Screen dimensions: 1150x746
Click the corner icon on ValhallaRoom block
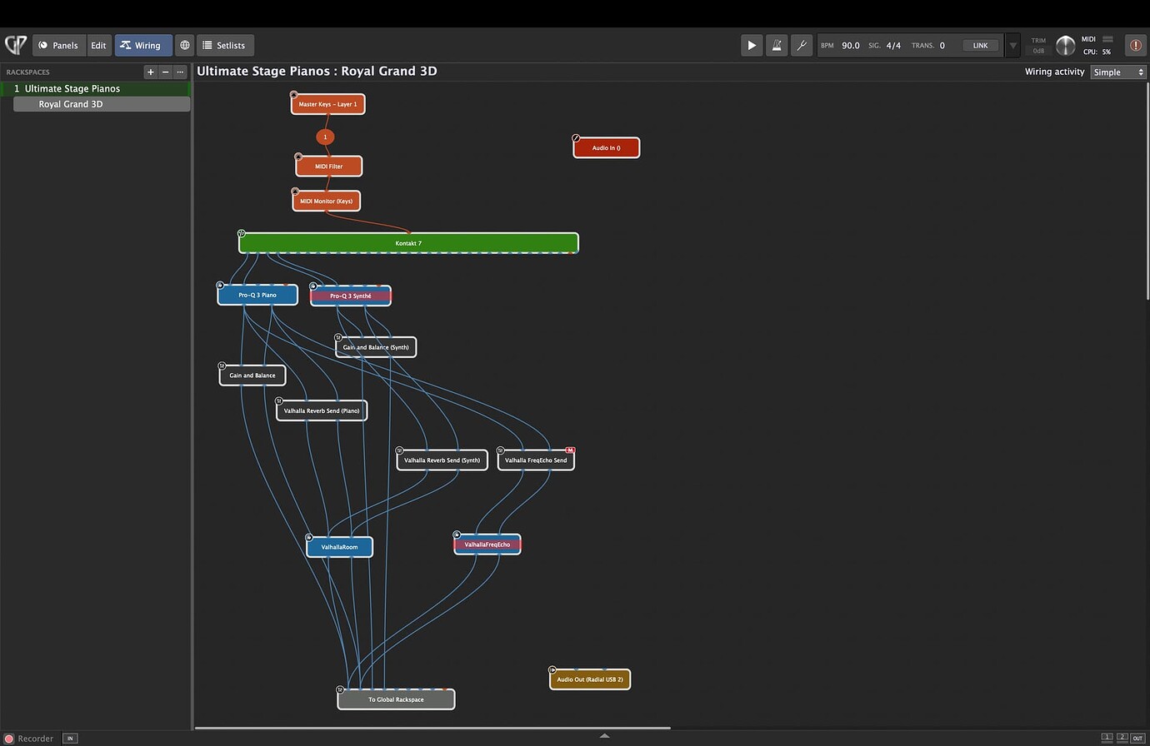[x=309, y=538]
